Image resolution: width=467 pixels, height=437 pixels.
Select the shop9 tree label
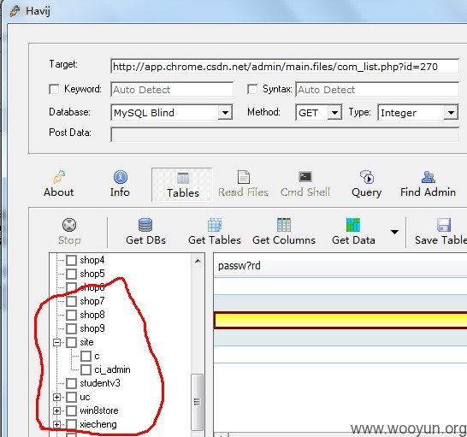[x=92, y=328]
